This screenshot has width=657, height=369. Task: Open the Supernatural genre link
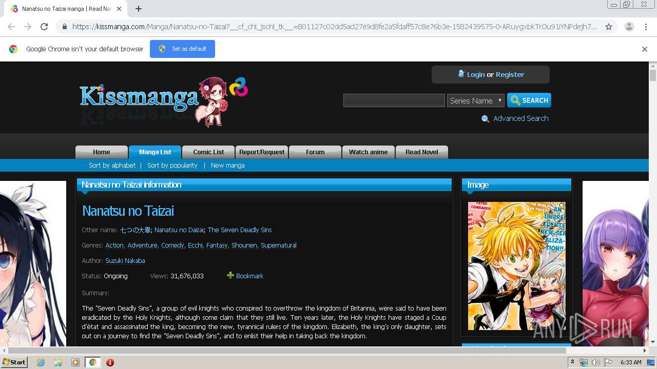tap(279, 245)
